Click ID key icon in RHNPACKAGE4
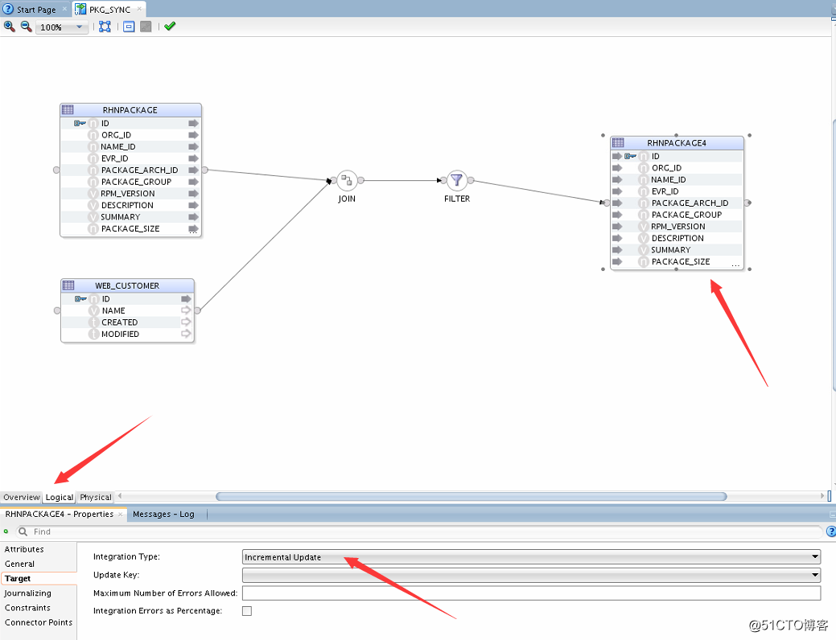836x640 pixels. coord(630,156)
